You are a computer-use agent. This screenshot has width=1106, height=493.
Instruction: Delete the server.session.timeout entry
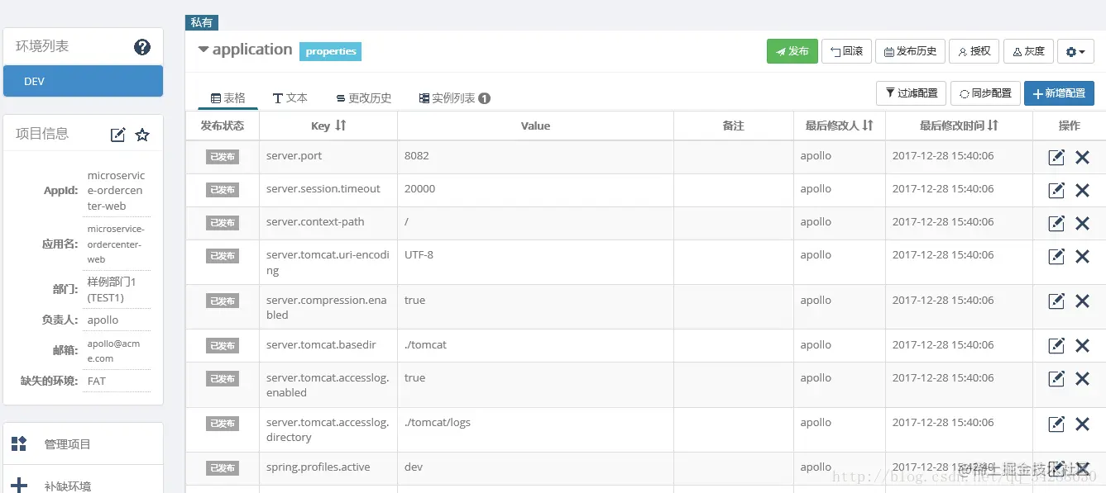(1082, 191)
